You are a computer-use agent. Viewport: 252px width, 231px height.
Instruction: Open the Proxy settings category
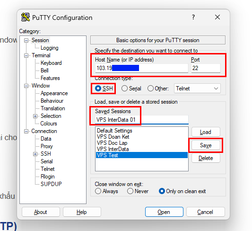47,146
